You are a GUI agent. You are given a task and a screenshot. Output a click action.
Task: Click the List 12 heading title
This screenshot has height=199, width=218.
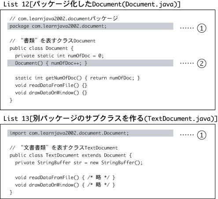pyautogui.click(x=92, y=4)
